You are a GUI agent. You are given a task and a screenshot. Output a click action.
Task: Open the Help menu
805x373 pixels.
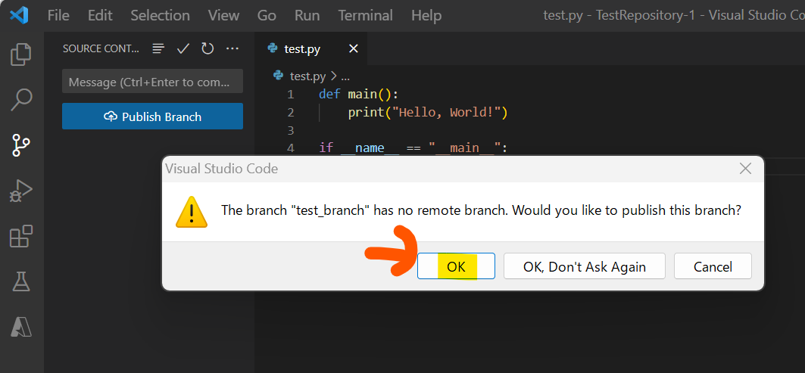pyautogui.click(x=426, y=15)
